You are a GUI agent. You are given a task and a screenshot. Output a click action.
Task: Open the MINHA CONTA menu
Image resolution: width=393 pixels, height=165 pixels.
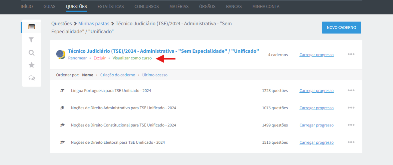(x=266, y=7)
